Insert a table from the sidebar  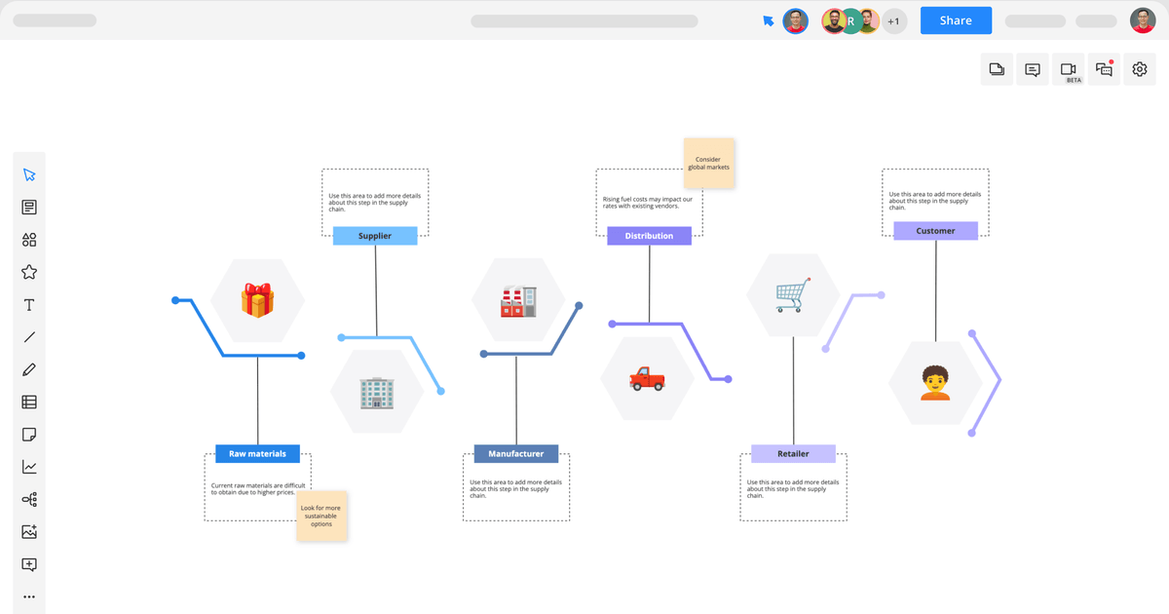point(29,402)
